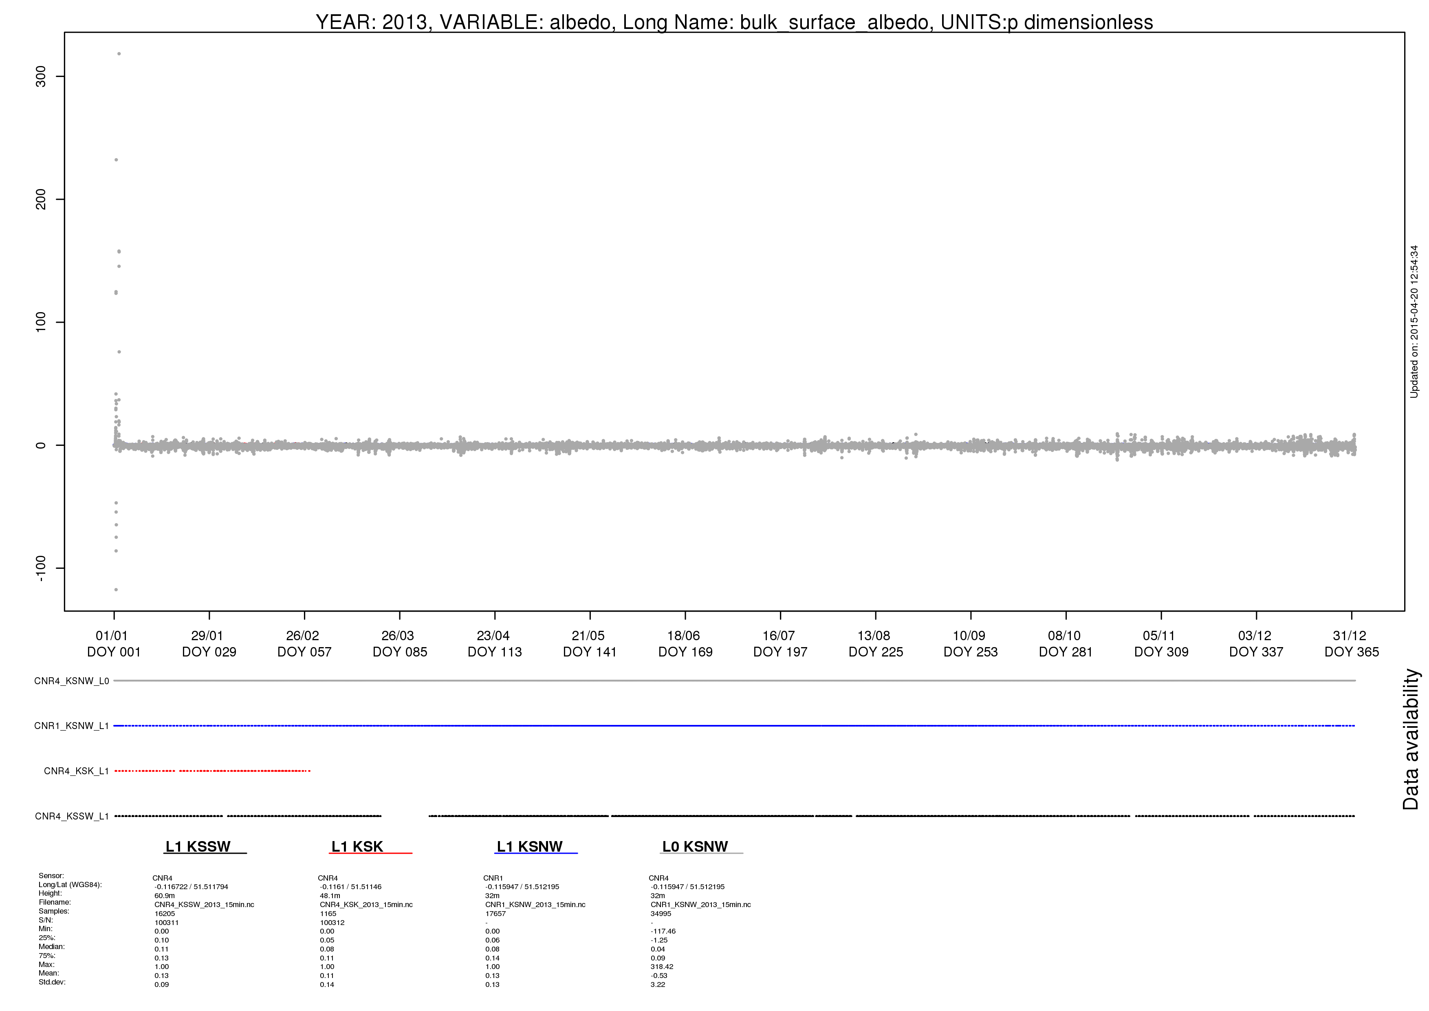Click the L0 KSNW mean value -0.53
The width and height of the screenshot is (1429, 1011).
pyautogui.click(x=659, y=976)
